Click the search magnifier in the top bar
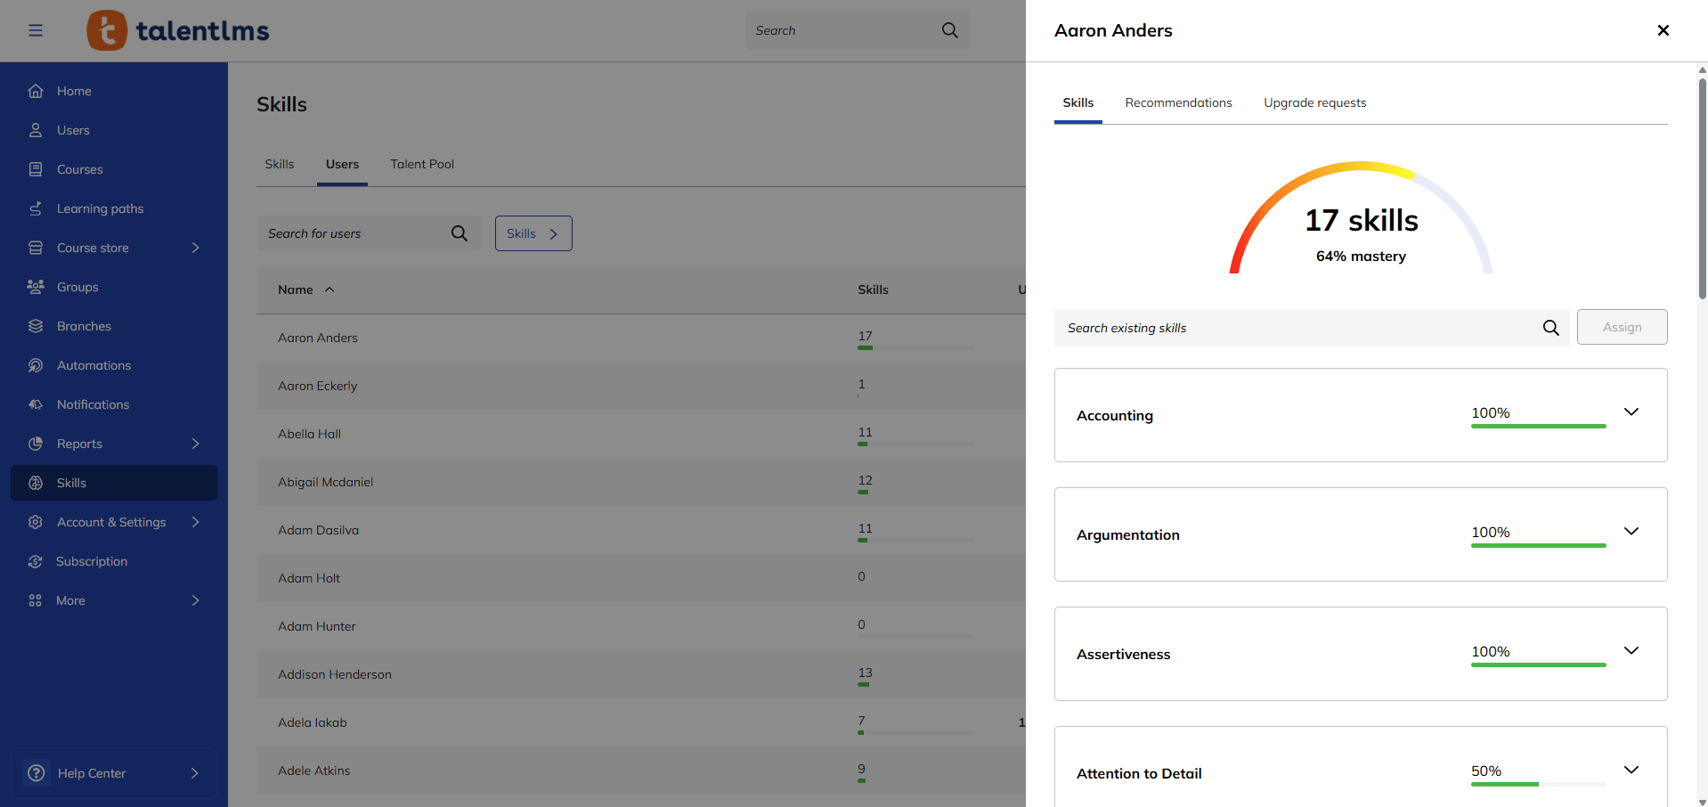The height and width of the screenshot is (807, 1708). coord(948,29)
